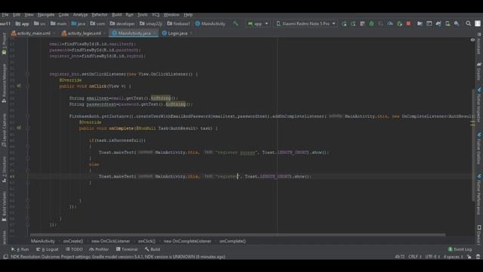Click the new OnCompleteListener structure breadcrumb

[187, 241]
